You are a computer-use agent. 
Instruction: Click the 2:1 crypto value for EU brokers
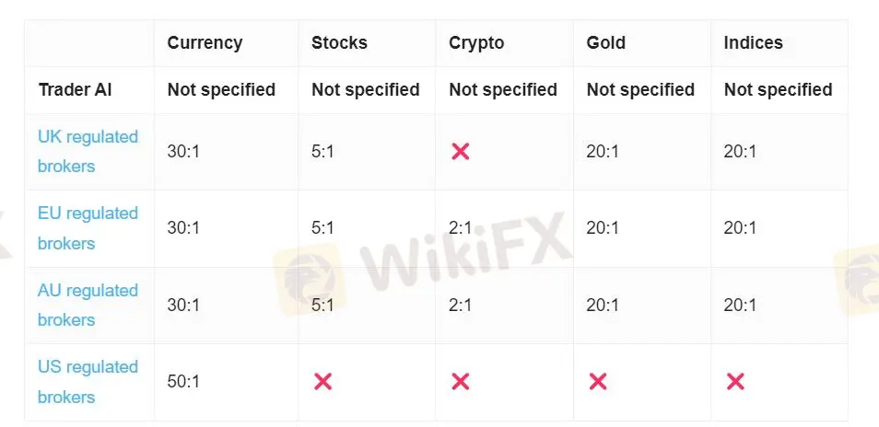(461, 228)
